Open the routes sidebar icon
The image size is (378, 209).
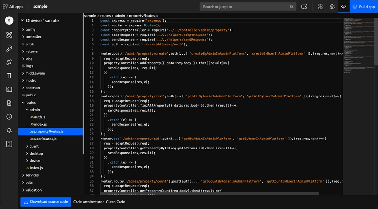pyautogui.click(x=9, y=62)
